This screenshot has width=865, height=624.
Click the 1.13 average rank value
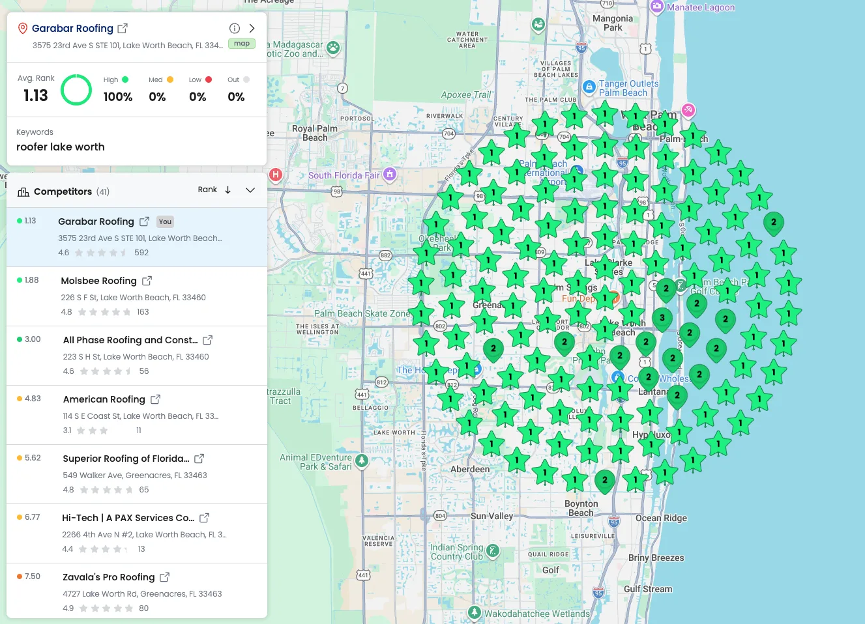point(36,96)
